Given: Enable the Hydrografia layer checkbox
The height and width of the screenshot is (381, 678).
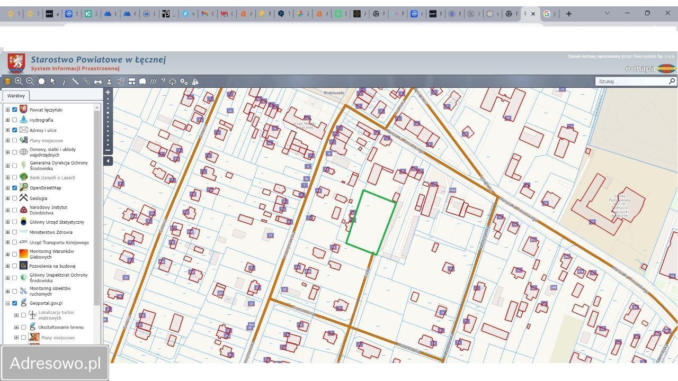Looking at the screenshot, I should point(15,120).
